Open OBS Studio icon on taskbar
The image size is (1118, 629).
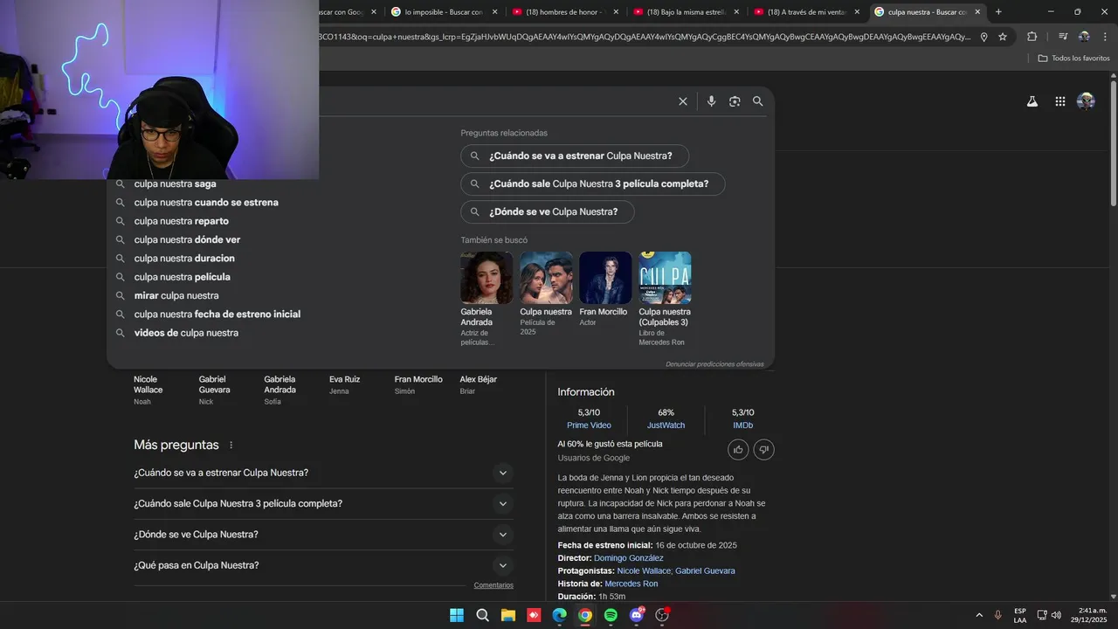662,615
